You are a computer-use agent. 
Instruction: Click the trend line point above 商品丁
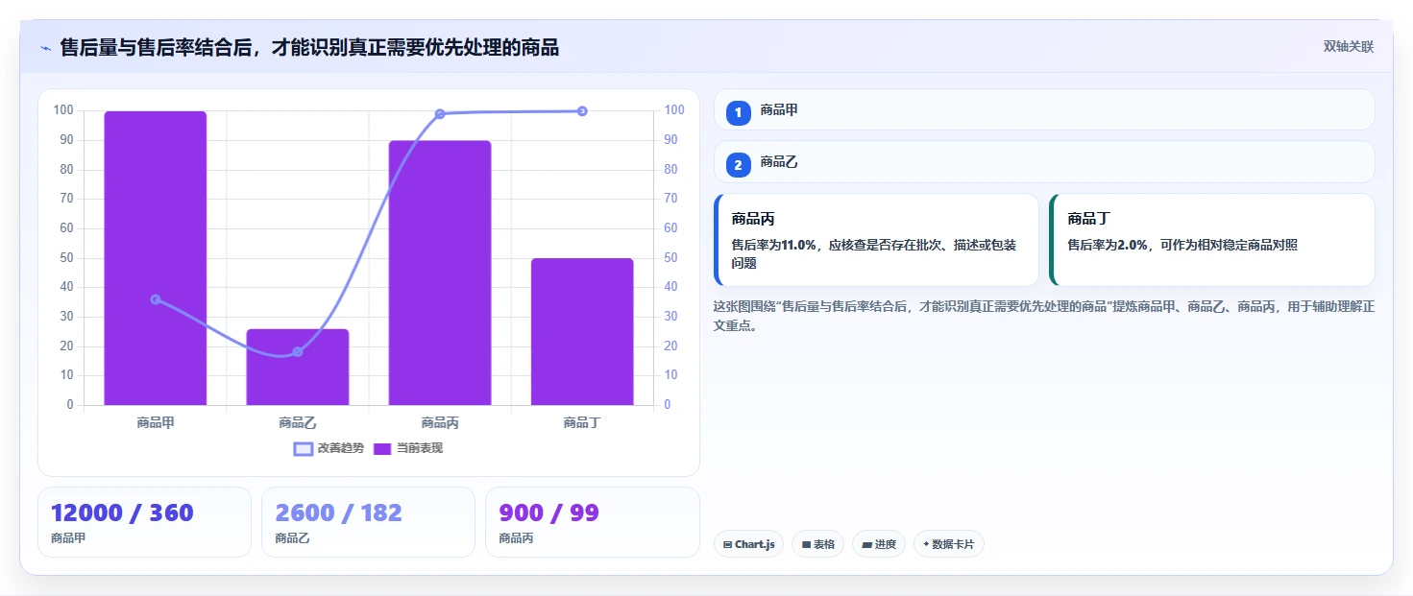pyautogui.click(x=582, y=111)
